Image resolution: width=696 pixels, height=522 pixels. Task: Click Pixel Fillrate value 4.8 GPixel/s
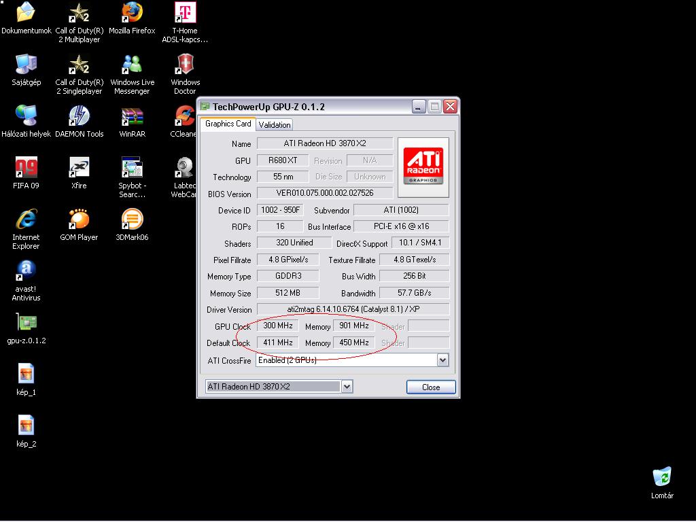click(288, 260)
